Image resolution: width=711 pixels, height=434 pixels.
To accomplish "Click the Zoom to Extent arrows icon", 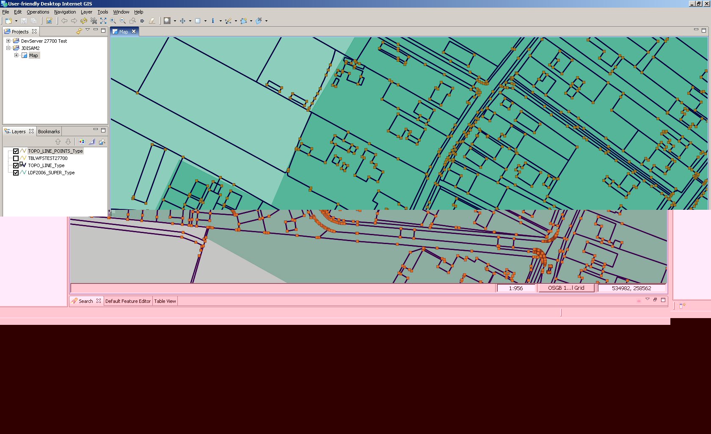I will pyautogui.click(x=103, y=21).
